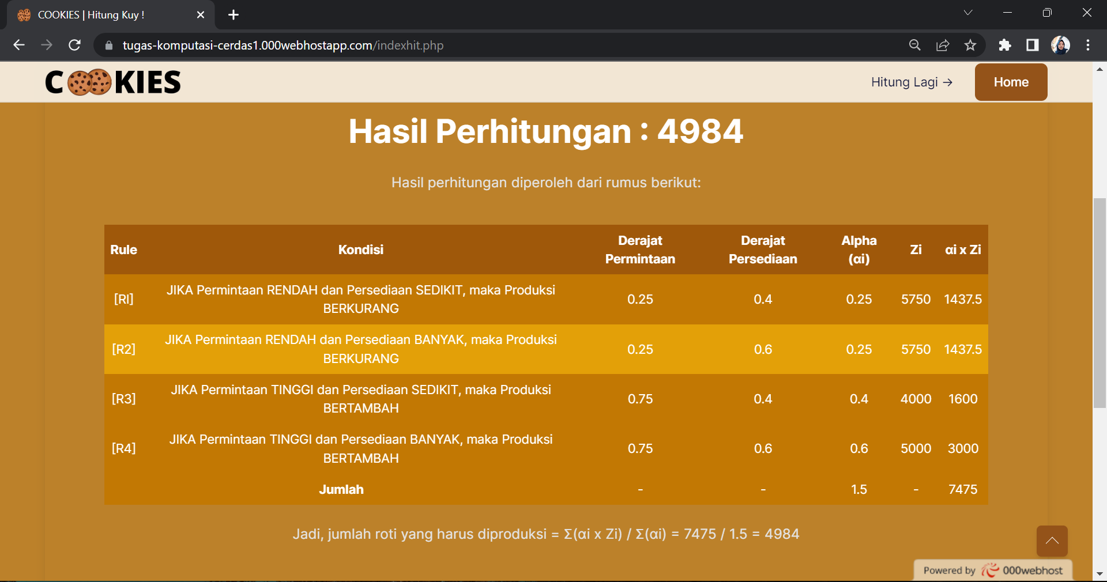The image size is (1107, 582).
Task: Click the R2 condition text RENDAH dan BANYAK
Action: (x=361, y=349)
